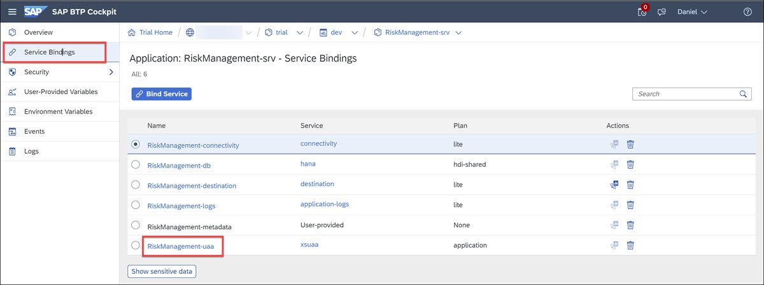Select Service Bindings in sidebar
The width and height of the screenshot is (764, 285).
tap(60, 52)
